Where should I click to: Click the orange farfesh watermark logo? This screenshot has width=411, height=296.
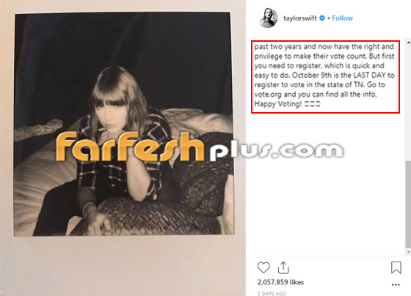coord(130,147)
